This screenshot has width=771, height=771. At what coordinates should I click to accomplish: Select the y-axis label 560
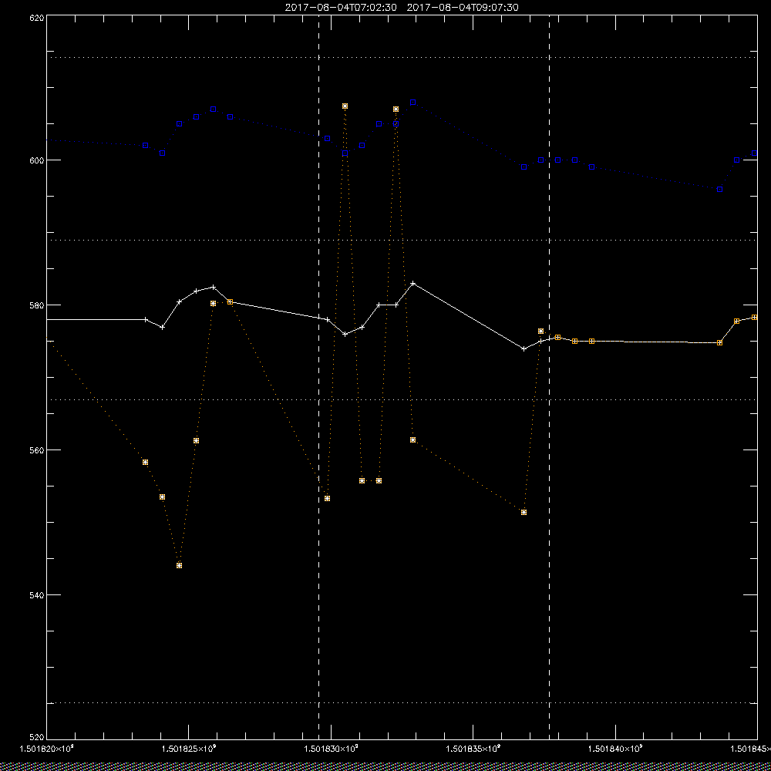[x=37, y=450]
